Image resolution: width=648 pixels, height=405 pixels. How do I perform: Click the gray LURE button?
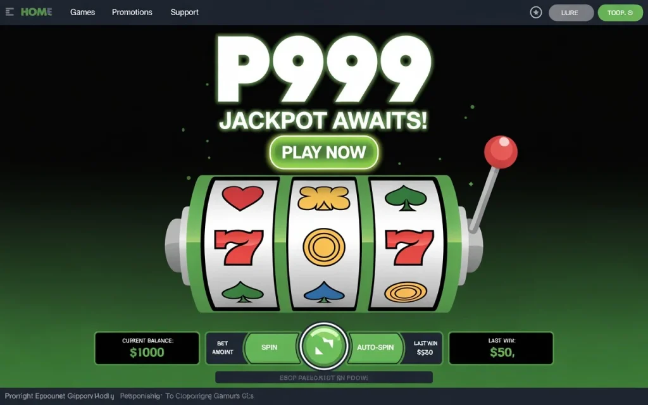click(571, 13)
